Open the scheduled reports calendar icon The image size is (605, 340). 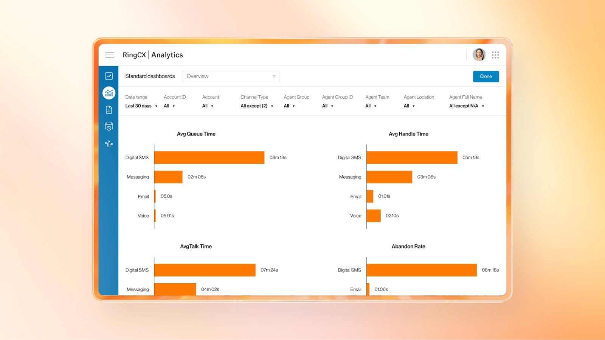tap(109, 127)
